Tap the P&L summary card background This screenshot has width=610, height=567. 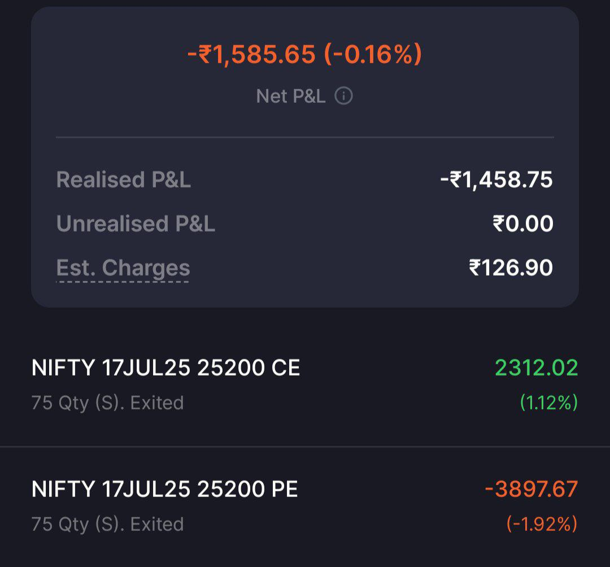coord(305,157)
